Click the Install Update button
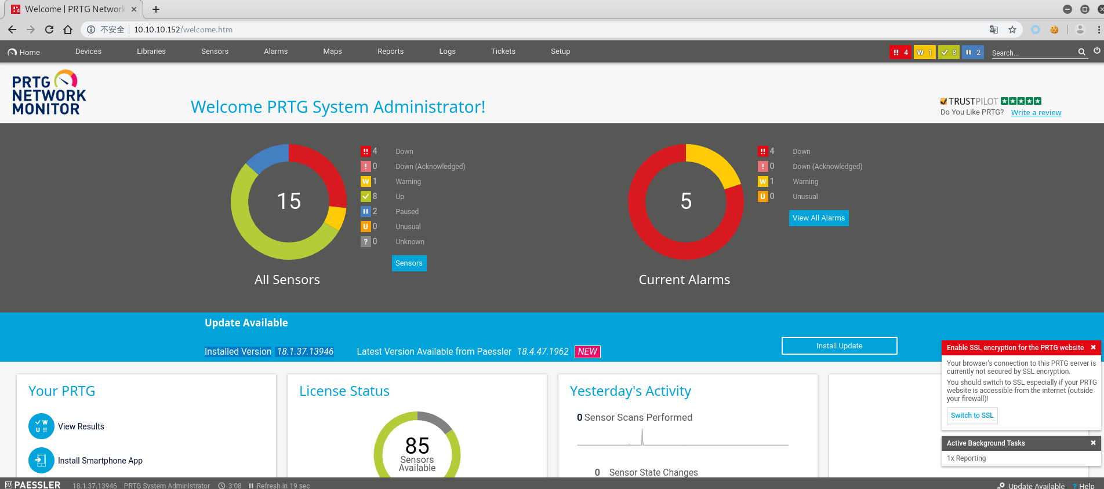The width and height of the screenshot is (1104, 489). tap(839, 345)
